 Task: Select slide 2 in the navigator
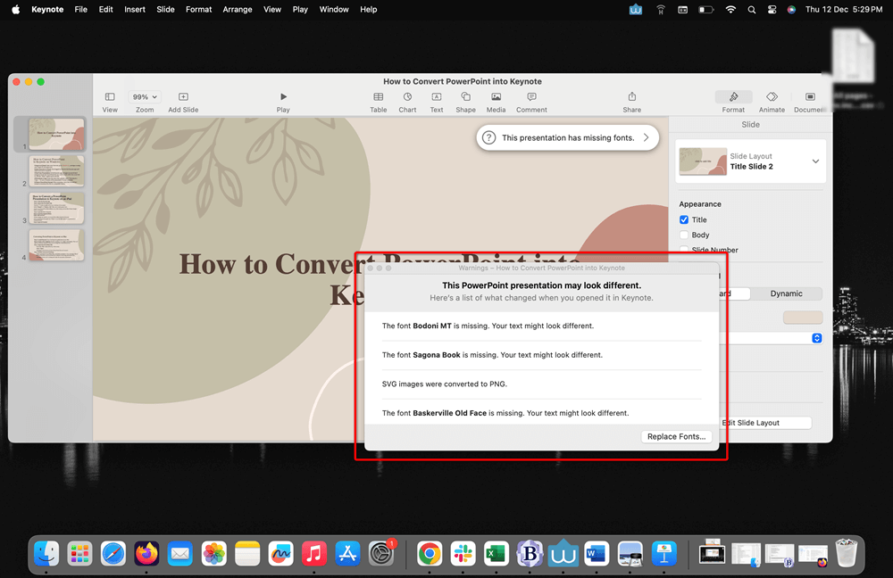point(56,172)
